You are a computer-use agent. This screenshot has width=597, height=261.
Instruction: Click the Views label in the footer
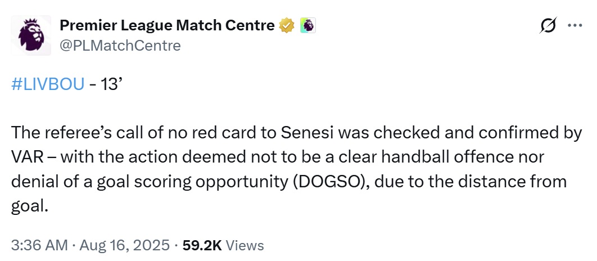coord(245,245)
